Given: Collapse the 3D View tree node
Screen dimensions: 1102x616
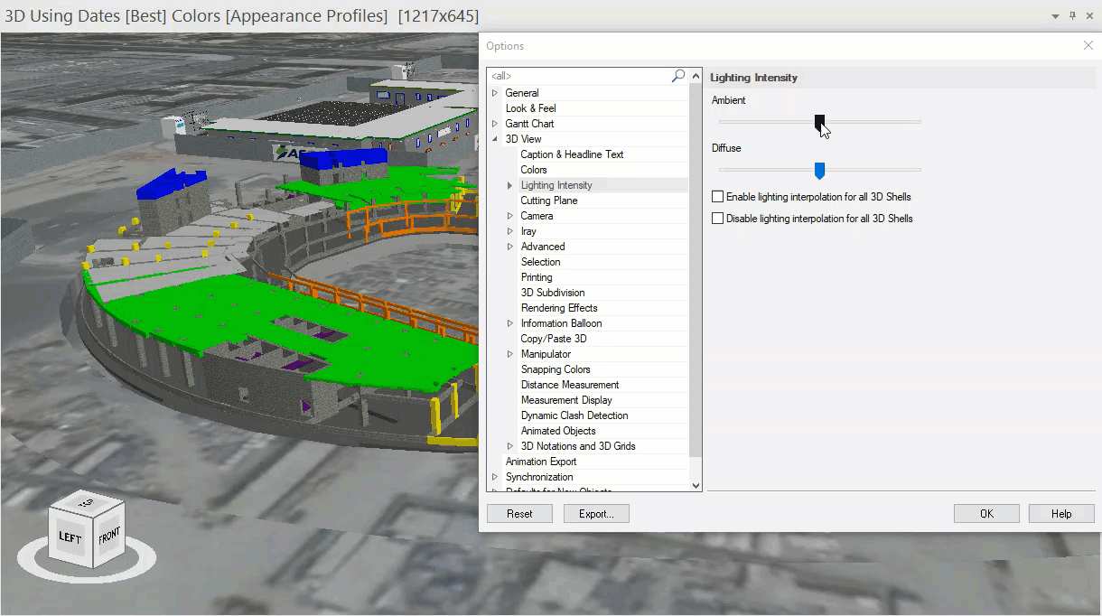Looking at the screenshot, I should [x=495, y=139].
